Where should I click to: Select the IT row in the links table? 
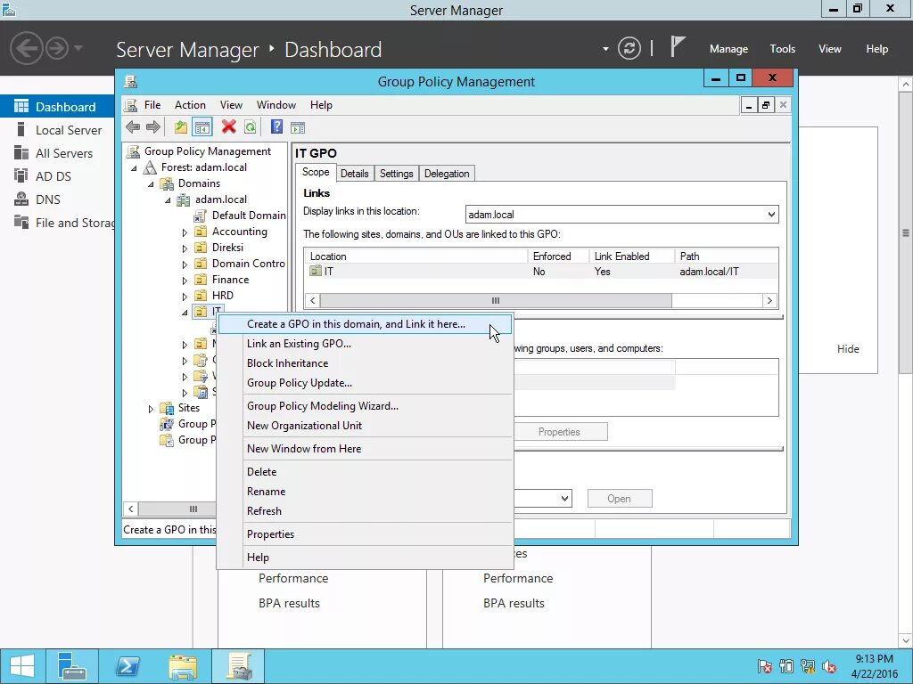(540, 272)
